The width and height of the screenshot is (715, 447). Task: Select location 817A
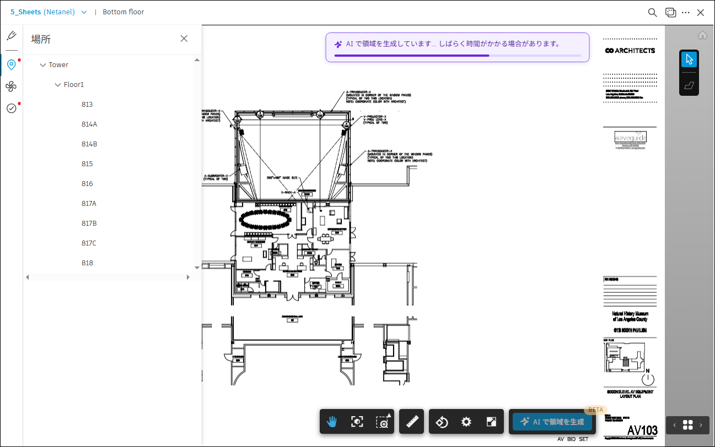coord(89,204)
